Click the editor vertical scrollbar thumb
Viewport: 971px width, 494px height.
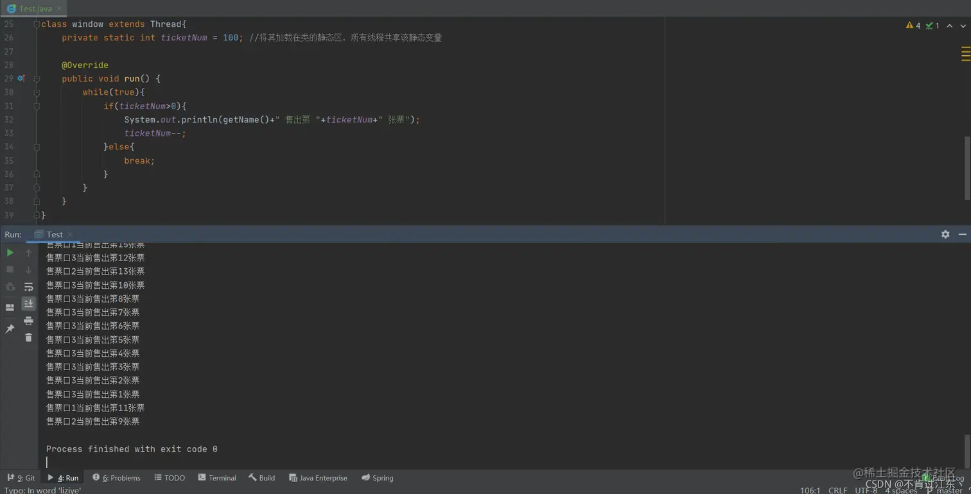click(967, 168)
